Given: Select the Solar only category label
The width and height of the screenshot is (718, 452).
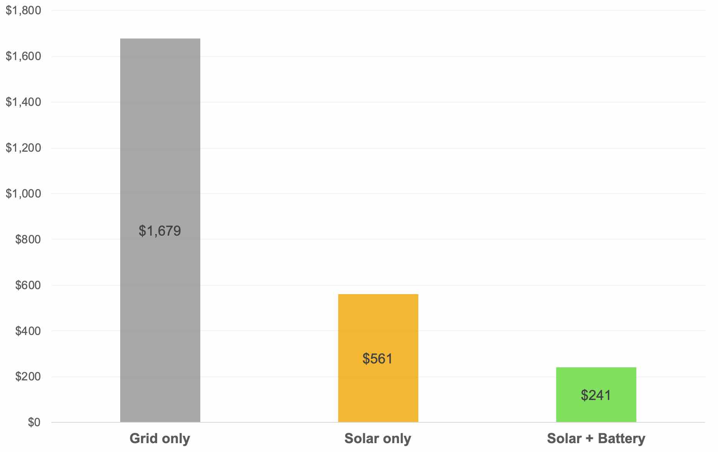Looking at the screenshot, I should (377, 439).
